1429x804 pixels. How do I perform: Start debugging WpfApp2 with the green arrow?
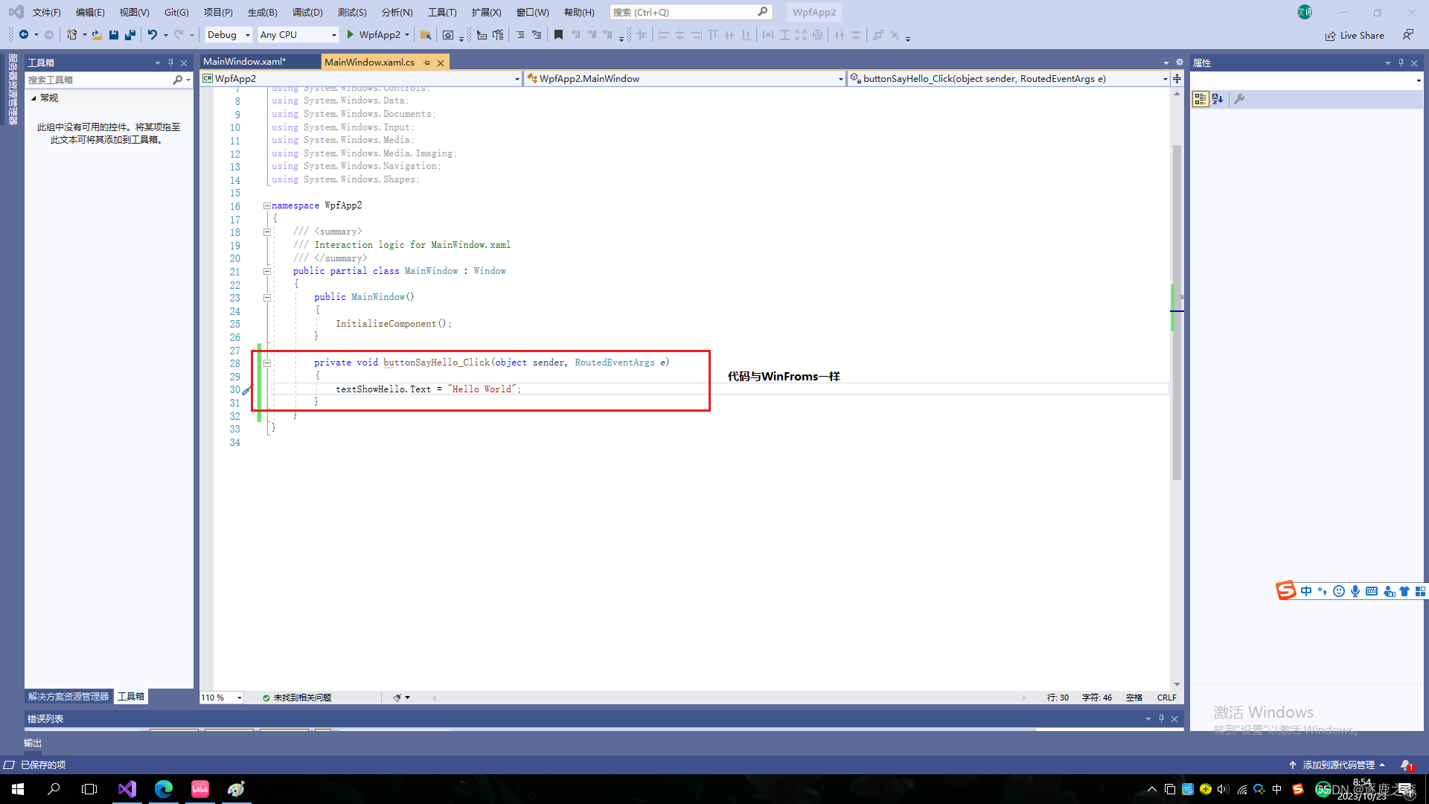[351, 35]
